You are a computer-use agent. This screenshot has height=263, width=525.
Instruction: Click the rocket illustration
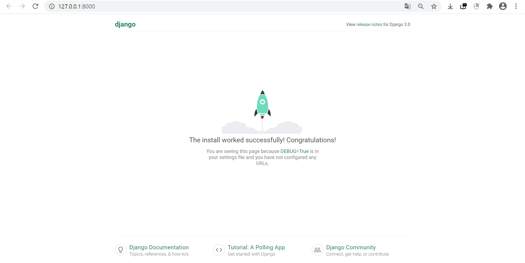262,112
